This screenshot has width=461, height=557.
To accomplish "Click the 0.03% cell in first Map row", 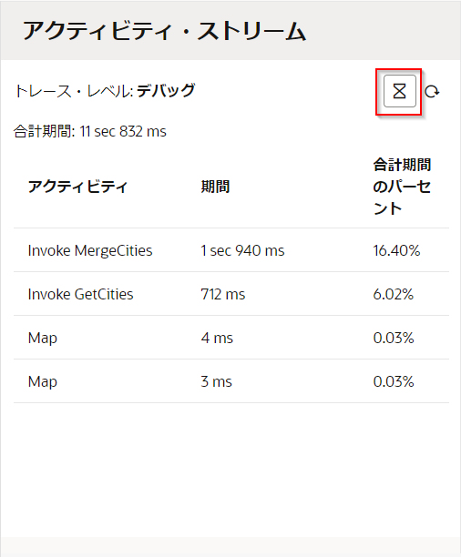I will tap(394, 339).
